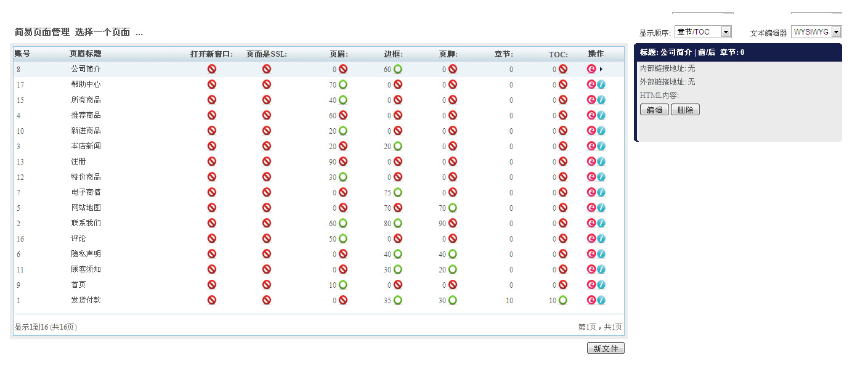852x371 pixels.
Task: Open info icon for 发货付款 row
Action: click(x=601, y=300)
